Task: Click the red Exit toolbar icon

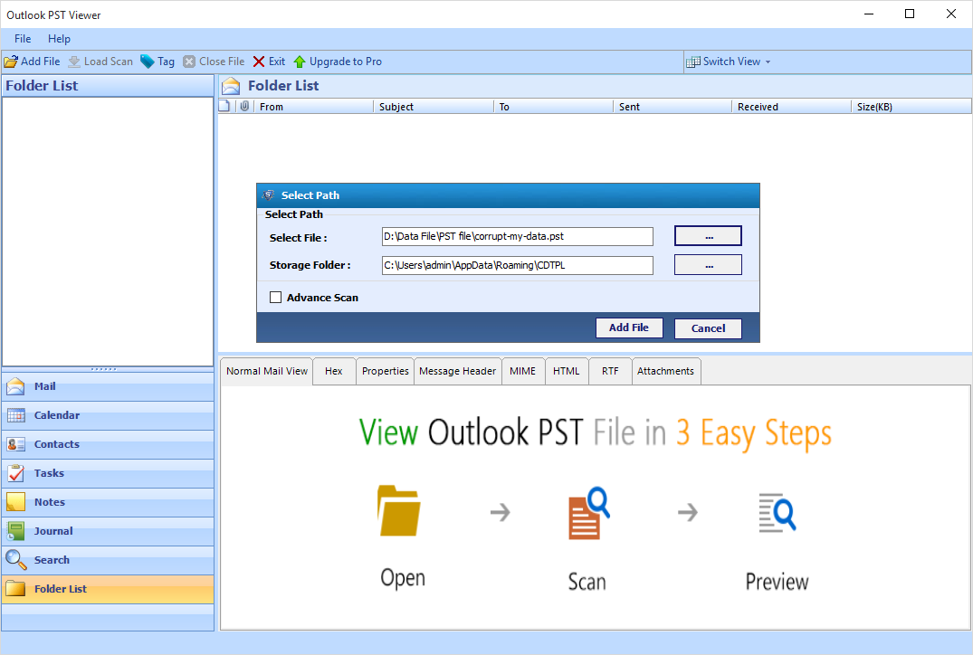Action: (x=259, y=62)
